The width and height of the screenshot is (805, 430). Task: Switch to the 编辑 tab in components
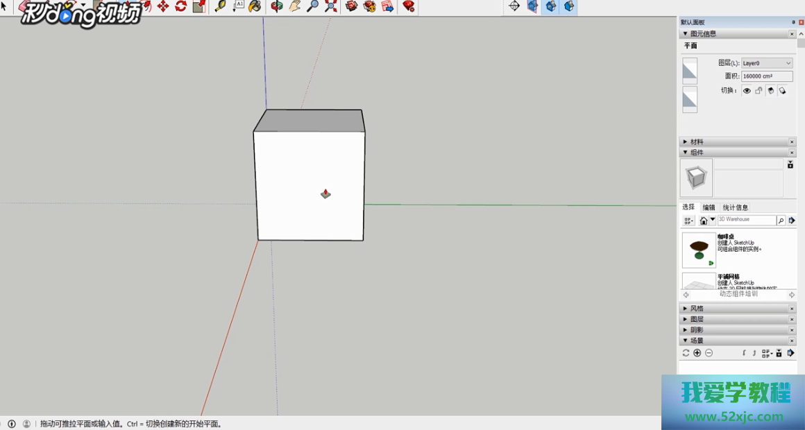click(709, 207)
